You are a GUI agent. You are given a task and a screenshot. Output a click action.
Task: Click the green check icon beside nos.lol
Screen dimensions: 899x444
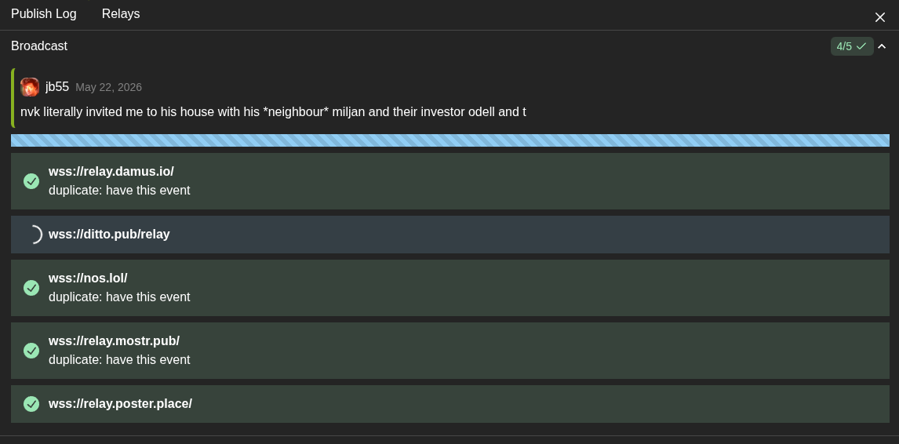pos(31,288)
